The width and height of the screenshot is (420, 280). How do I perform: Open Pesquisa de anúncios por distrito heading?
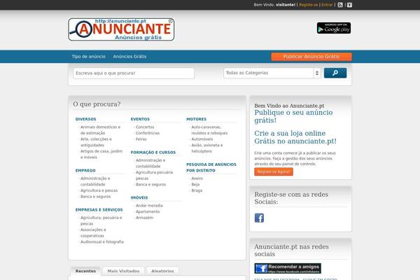tap(211, 167)
